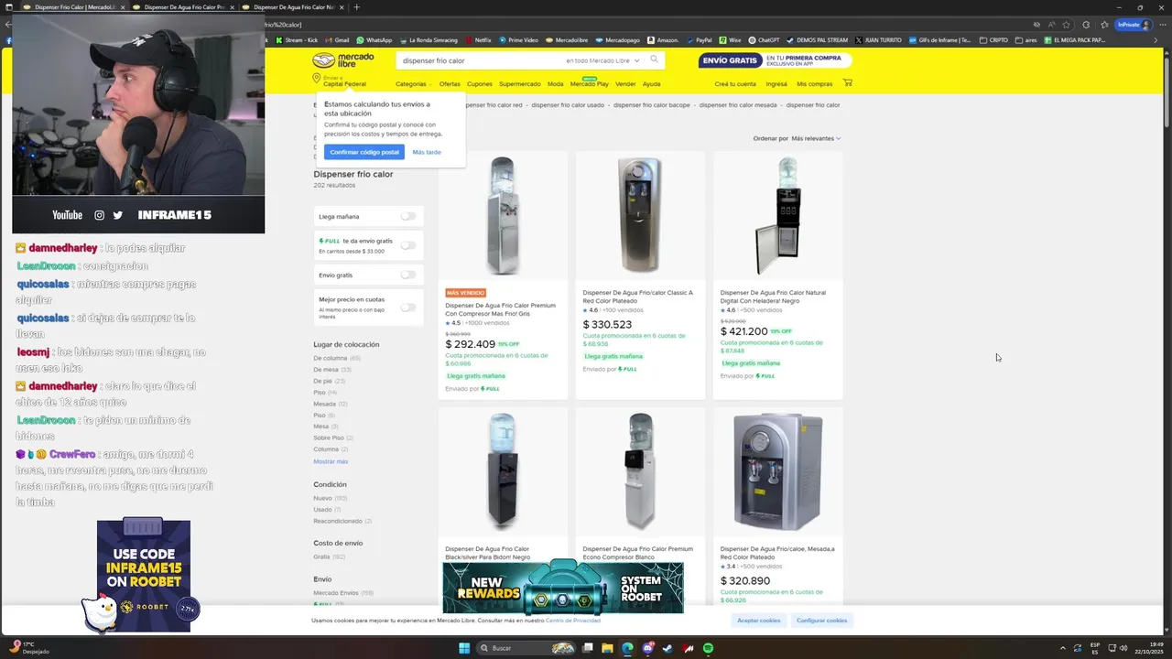The image size is (1172, 659).
Task: Open the ChatGPT bookmark
Action: (x=764, y=40)
